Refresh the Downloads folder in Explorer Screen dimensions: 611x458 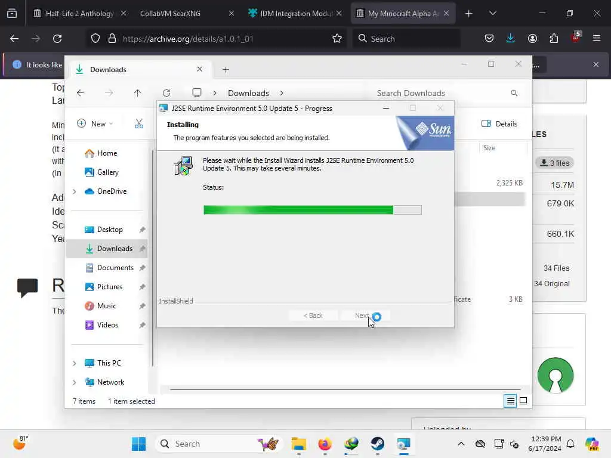coord(166,93)
